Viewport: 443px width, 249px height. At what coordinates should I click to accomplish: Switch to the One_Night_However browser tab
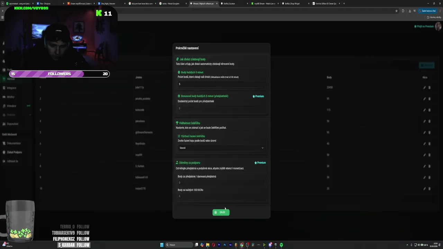(111, 3)
